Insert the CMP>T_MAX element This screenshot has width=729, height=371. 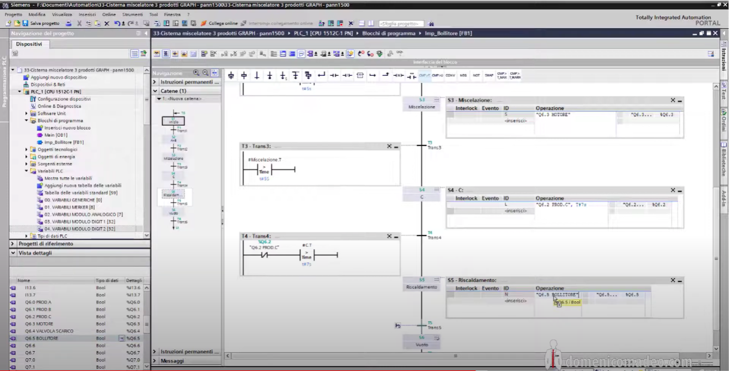[x=502, y=75]
